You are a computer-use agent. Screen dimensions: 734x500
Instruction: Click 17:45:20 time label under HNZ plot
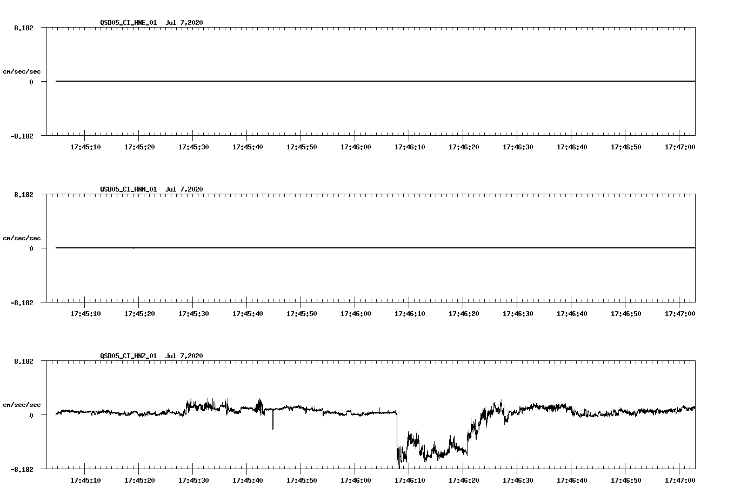[x=139, y=481]
